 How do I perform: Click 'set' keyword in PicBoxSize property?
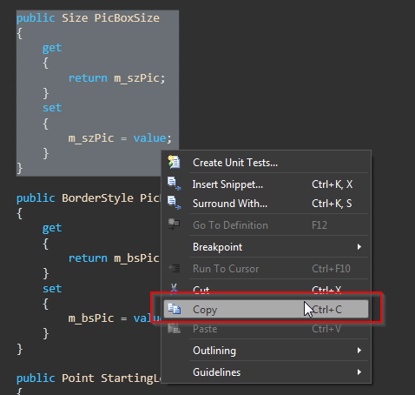(x=52, y=108)
